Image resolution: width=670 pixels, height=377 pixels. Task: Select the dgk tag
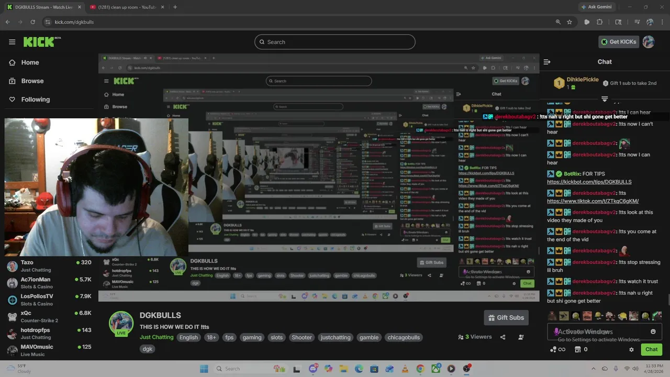[148, 349]
